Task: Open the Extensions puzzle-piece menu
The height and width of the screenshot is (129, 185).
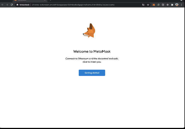Action: [x=172, y=5]
